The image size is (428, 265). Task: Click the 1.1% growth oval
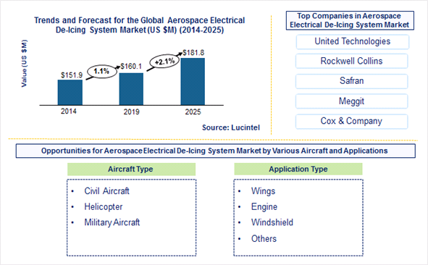102,72
